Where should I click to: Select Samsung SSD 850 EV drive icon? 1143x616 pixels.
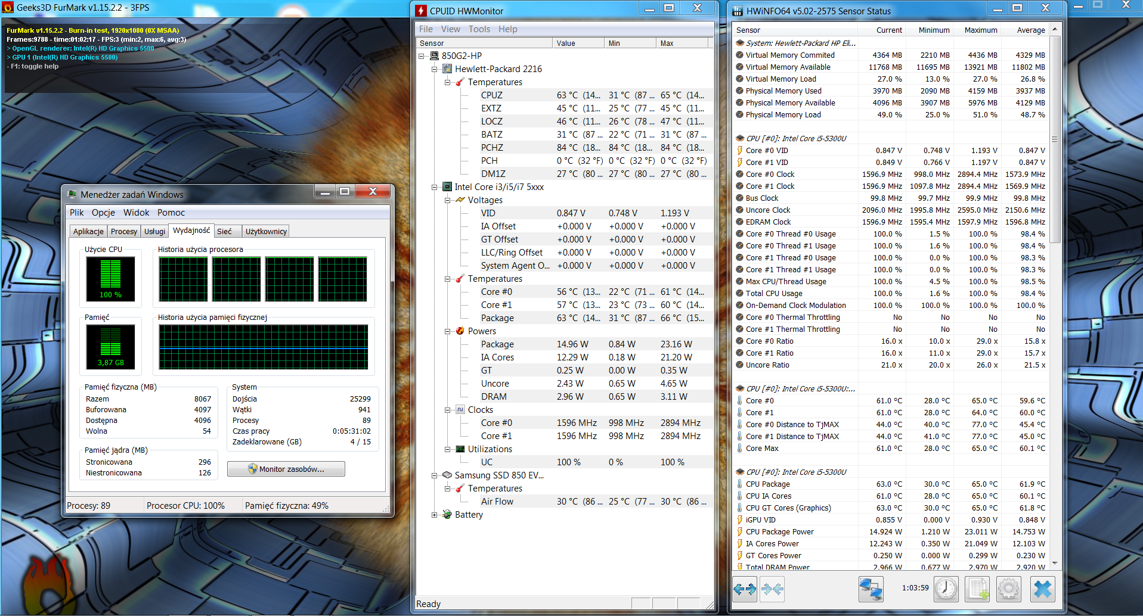[x=448, y=475]
